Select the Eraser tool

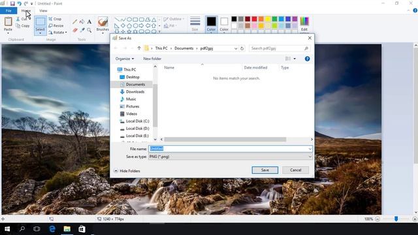[x=75, y=31]
